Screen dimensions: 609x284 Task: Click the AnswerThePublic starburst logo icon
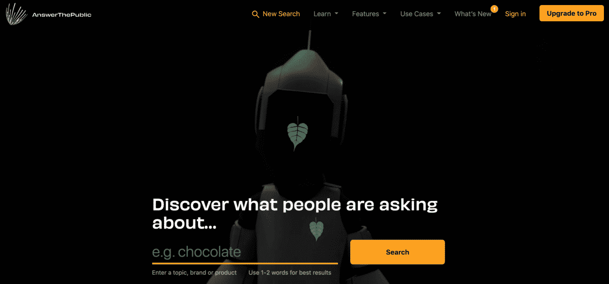coord(17,14)
